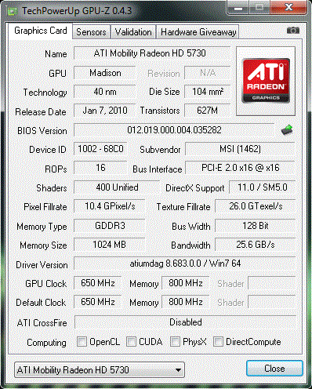
Task: Click the camera screenshot icon
Action: [293, 31]
